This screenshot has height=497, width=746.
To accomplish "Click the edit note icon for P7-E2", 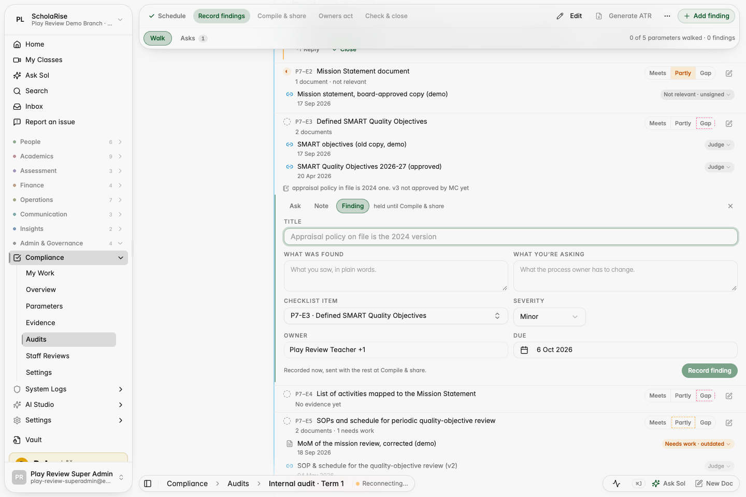I will 729,74.
